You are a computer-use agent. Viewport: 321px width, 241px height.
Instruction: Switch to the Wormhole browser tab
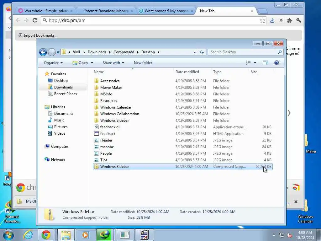click(x=45, y=11)
